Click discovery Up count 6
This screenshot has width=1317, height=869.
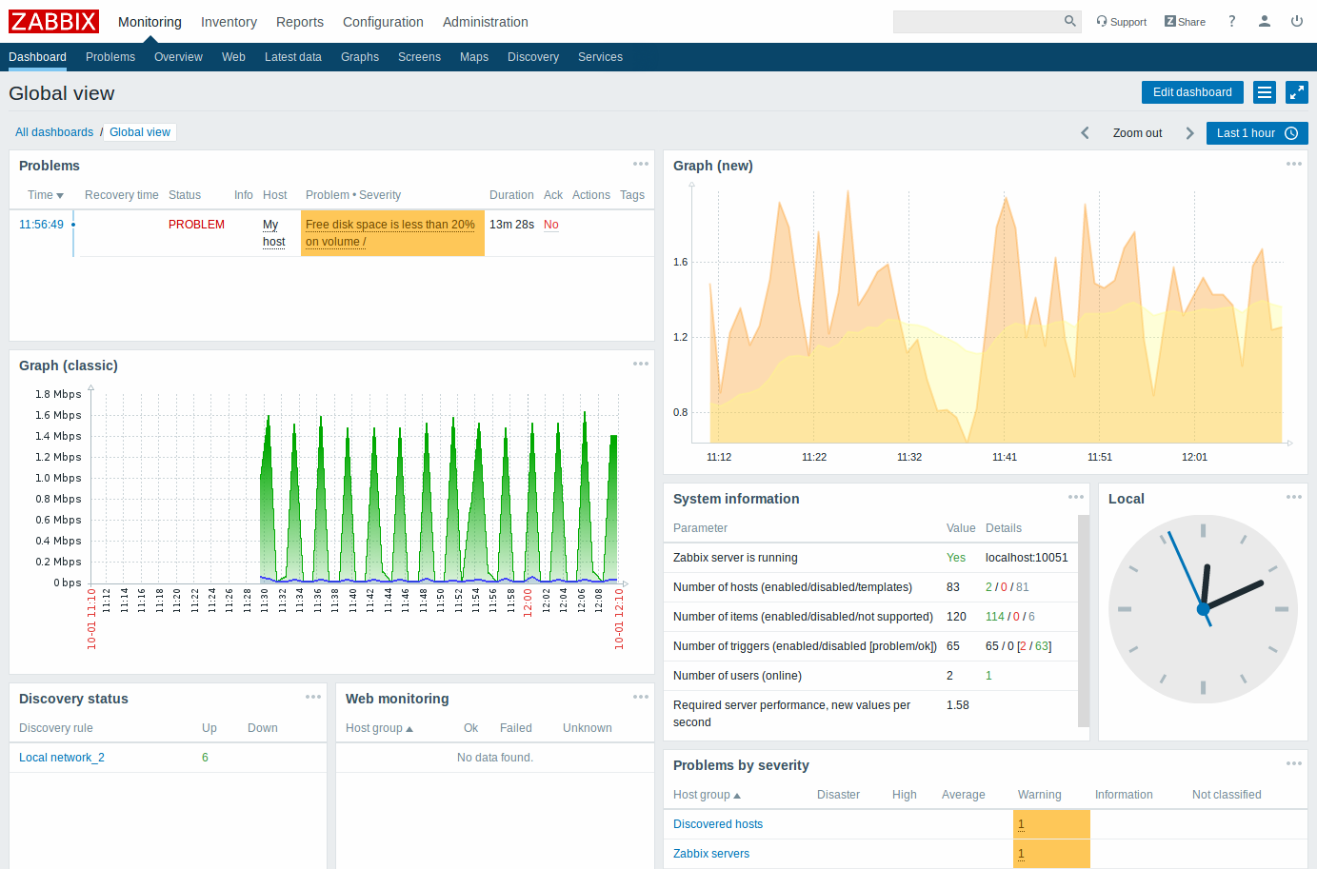pyautogui.click(x=205, y=758)
